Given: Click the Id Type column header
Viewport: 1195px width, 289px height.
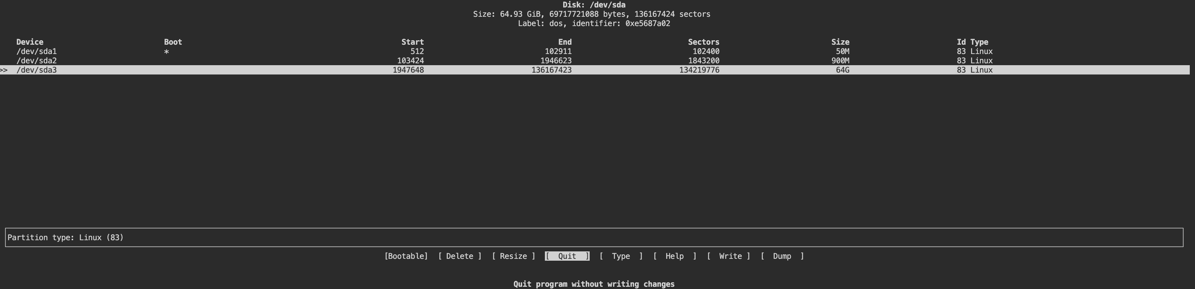Looking at the screenshot, I should pos(972,42).
